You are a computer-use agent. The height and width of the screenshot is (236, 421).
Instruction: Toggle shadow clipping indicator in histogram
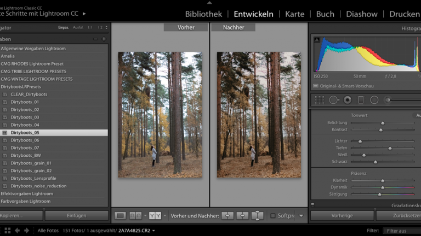click(317, 39)
